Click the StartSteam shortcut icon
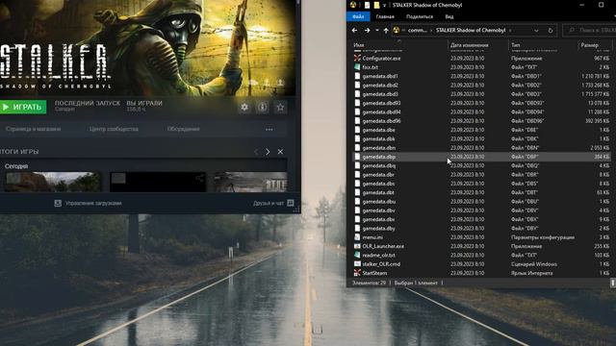The width and height of the screenshot is (616, 346). click(x=357, y=273)
